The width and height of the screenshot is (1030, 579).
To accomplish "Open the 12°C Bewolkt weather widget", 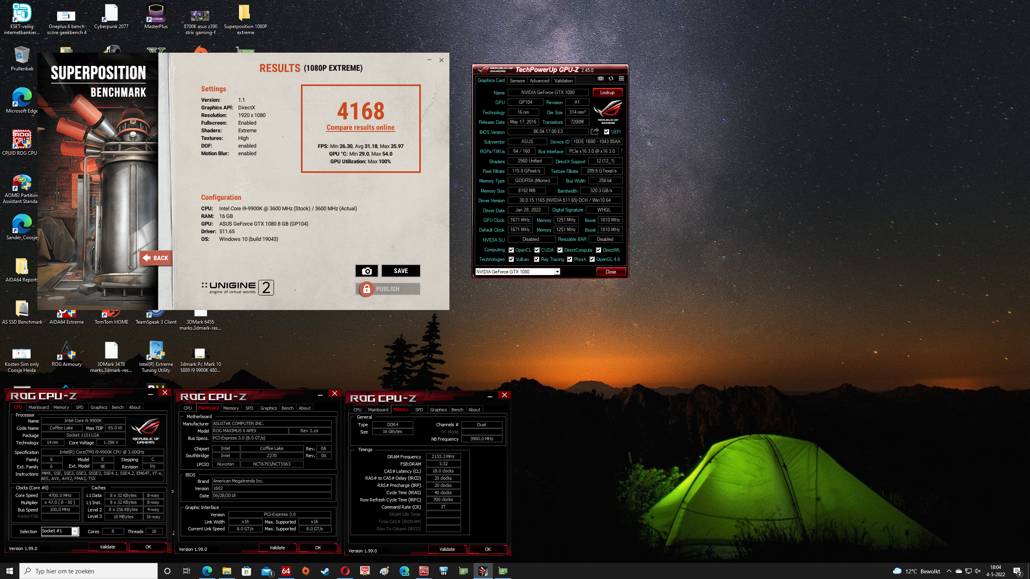I will (x=917, y=571).
